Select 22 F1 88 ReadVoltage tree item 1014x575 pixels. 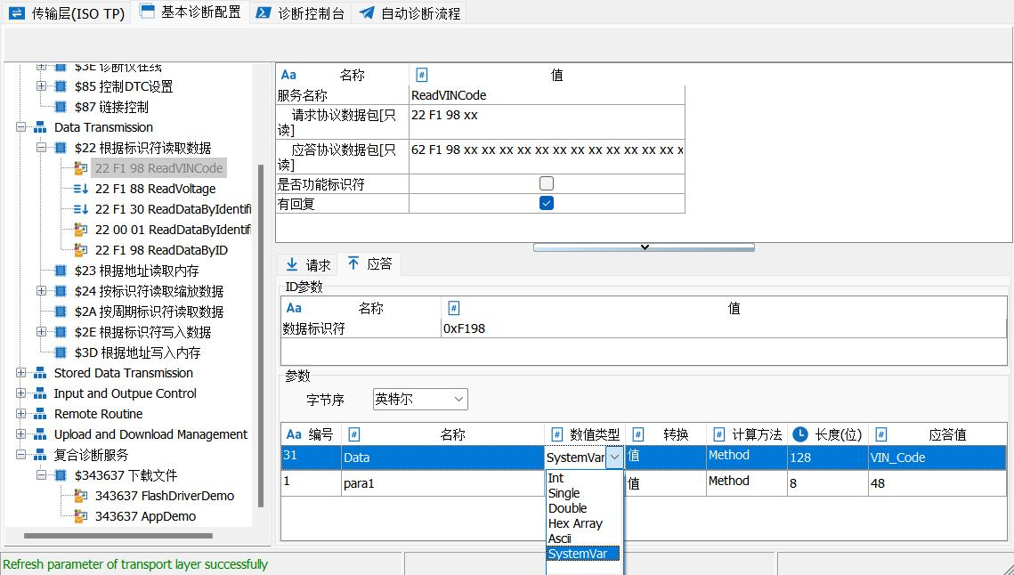click(x=155, y=189)
